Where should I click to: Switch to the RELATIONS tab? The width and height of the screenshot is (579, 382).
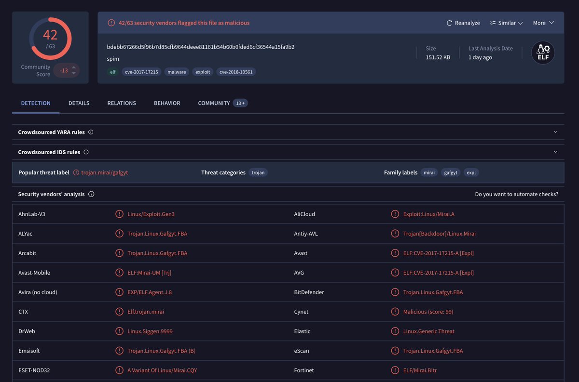[x=122, y=103]
